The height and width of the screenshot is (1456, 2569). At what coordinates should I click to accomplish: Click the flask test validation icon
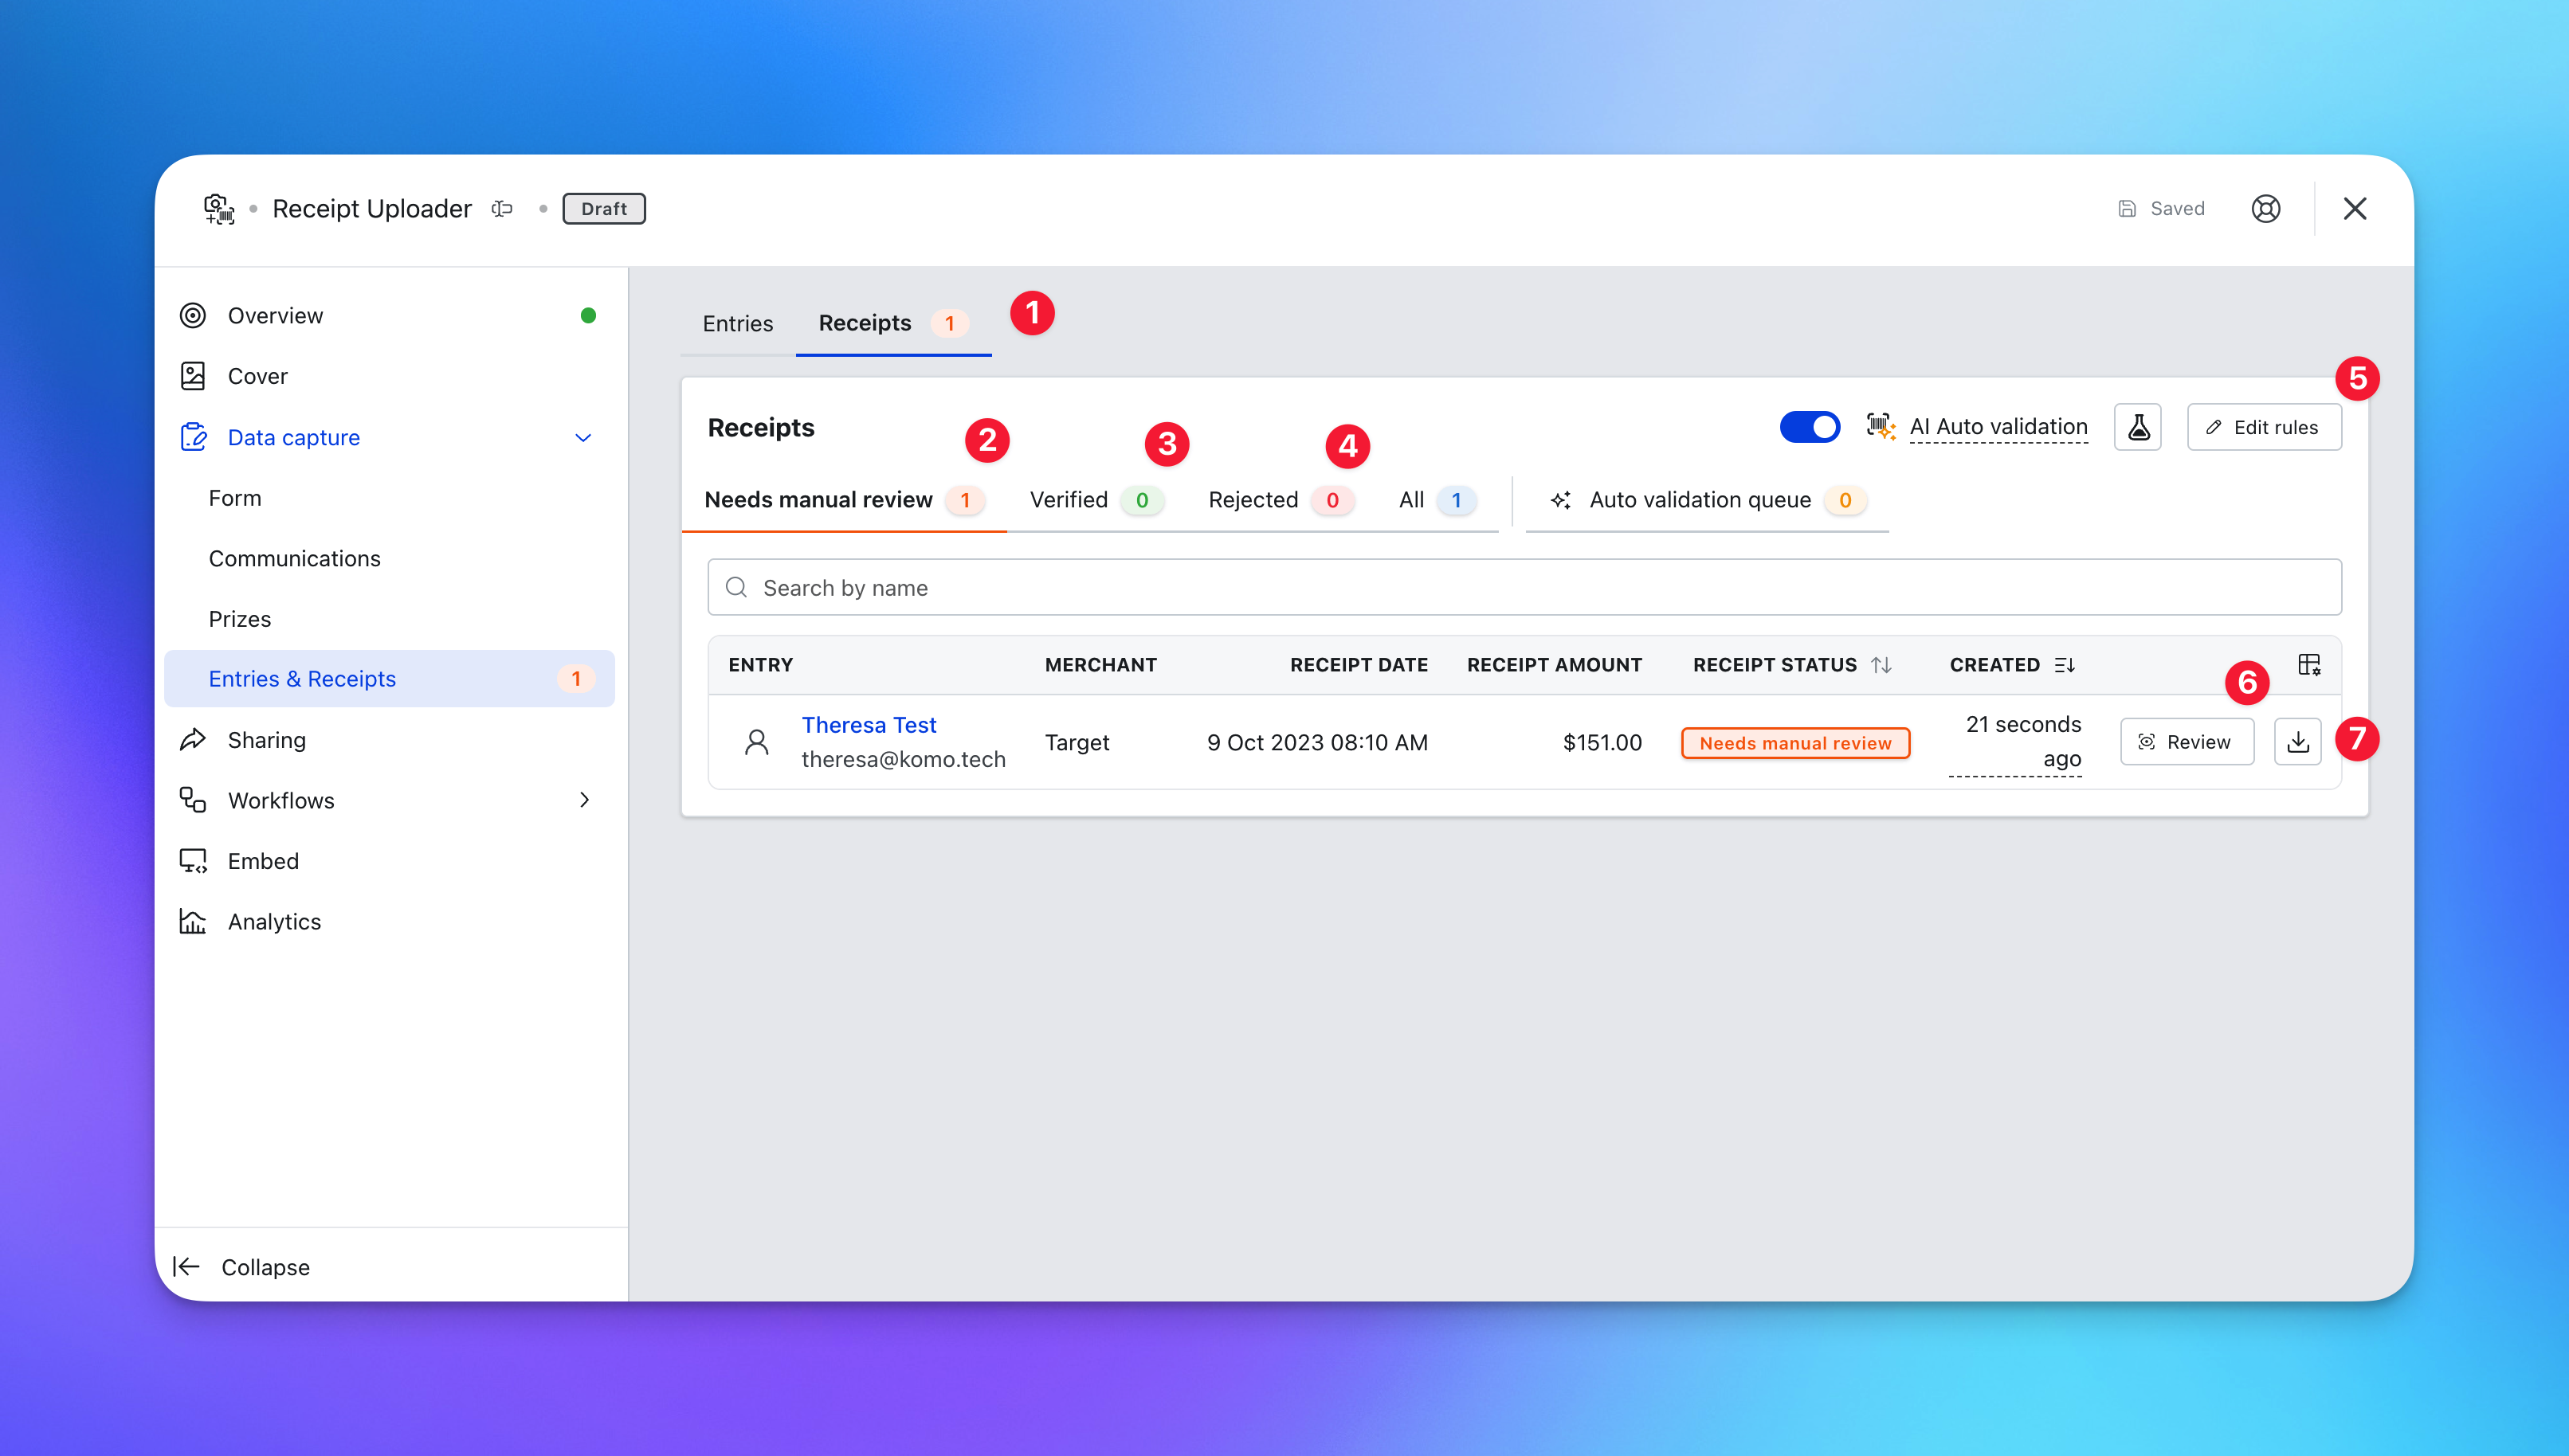(2138, 427)
